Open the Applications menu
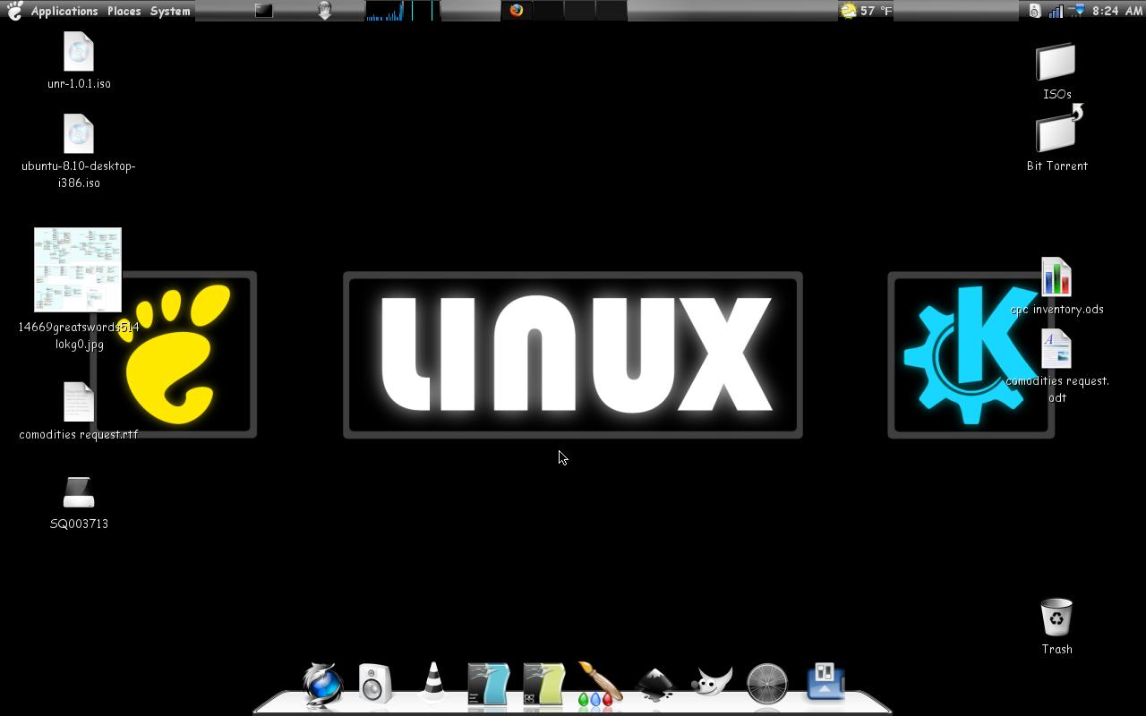Screen dimensions: 1146x716 (64, 11)
